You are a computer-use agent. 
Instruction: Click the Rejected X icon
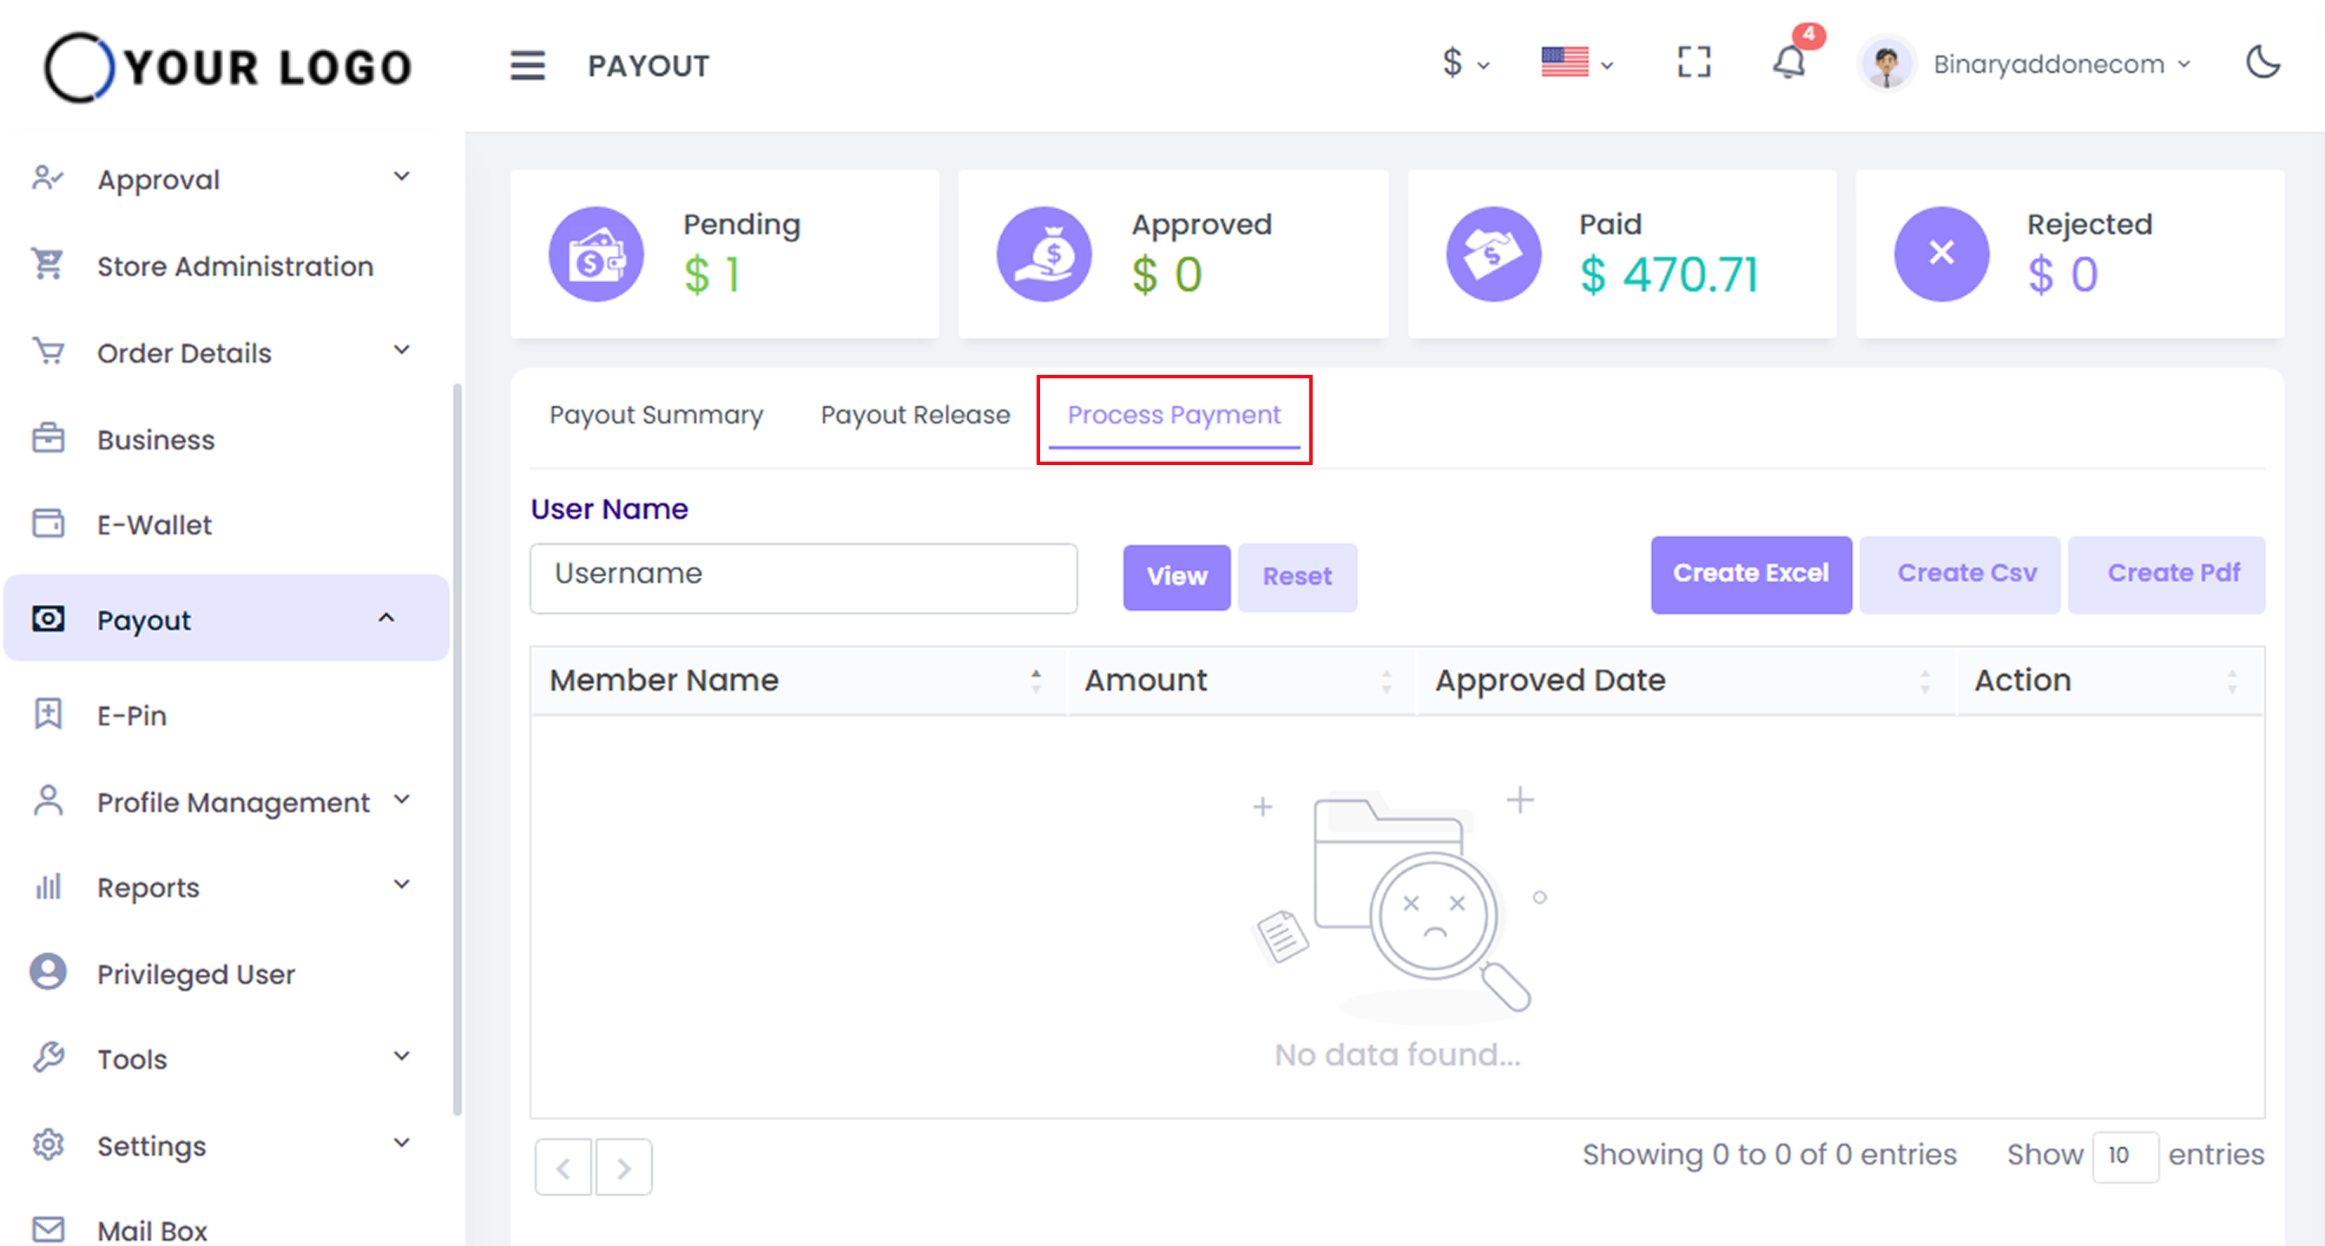[x=1941, y=254]
